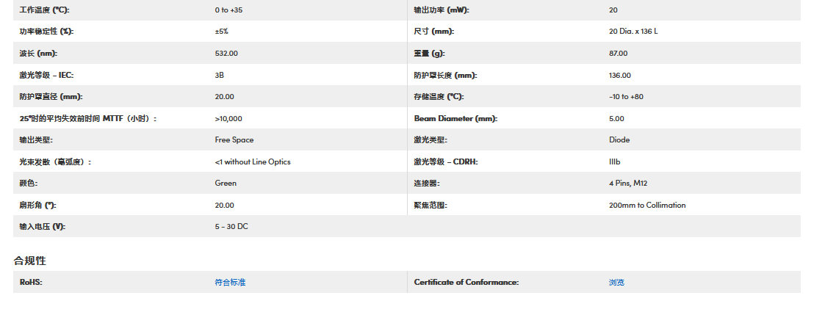Select the Beam Diameter (mm) label

pos(455,118)
